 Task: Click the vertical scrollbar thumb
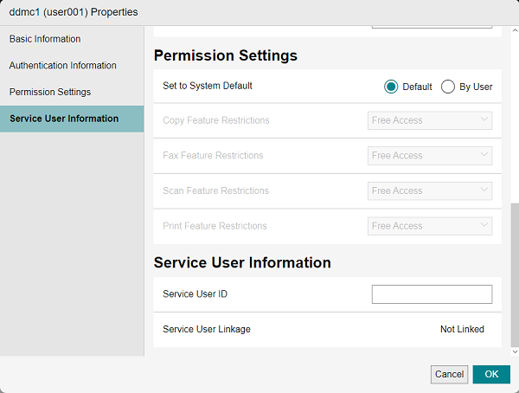point(515,275)
